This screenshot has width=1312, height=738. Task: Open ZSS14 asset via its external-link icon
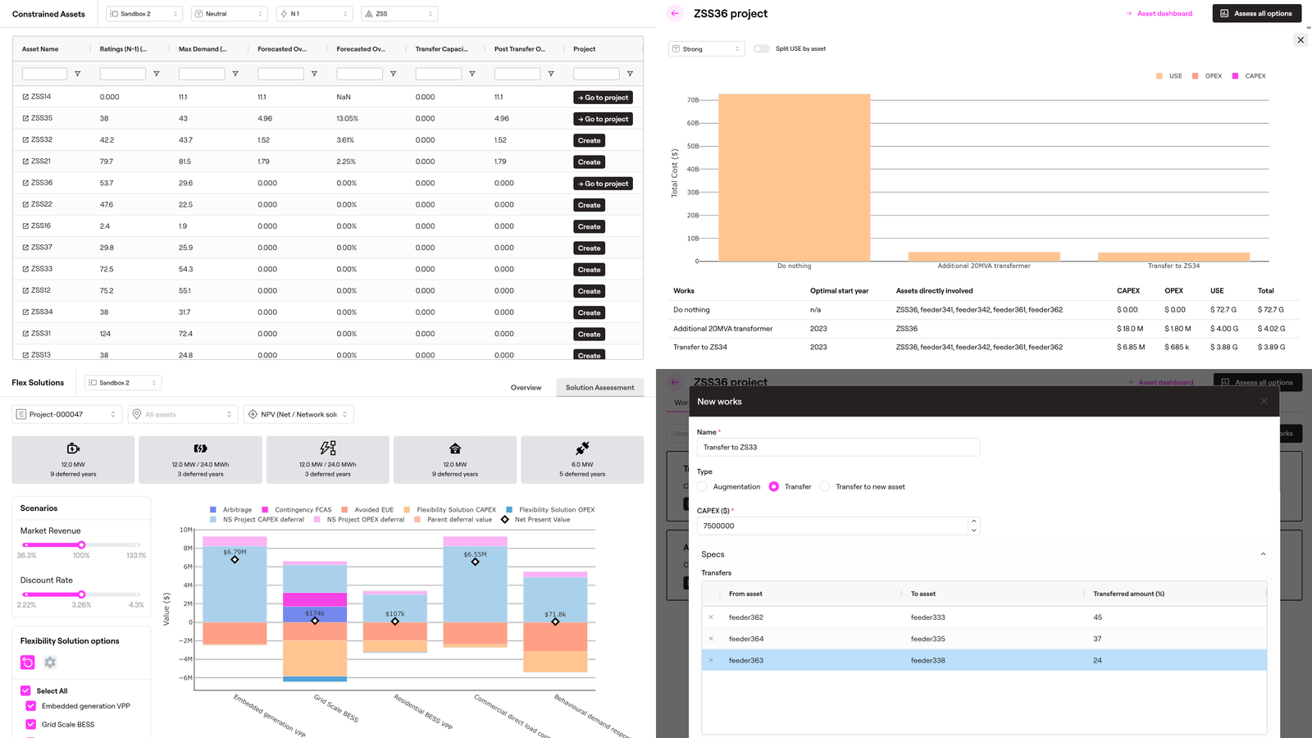coord(25,97)
